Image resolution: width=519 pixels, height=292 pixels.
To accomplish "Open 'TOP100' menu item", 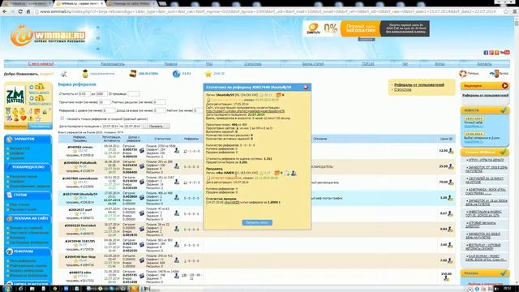I will click(367, 63).
